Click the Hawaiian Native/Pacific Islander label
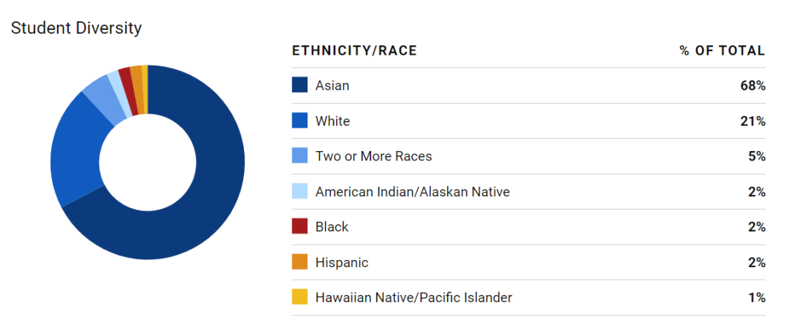Image resolution: width=789 pixels, height=330 pixels. point(413,297)
